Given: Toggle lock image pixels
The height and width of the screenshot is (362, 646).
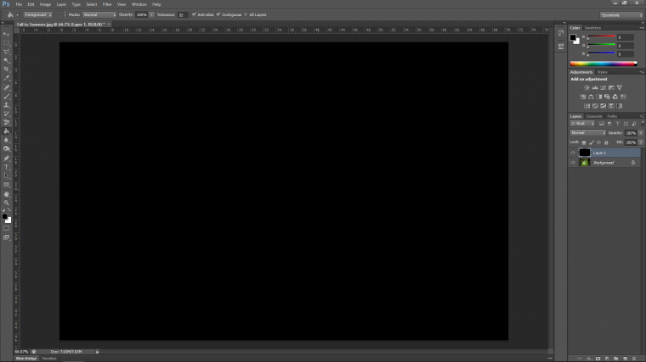Looking at the screenshot, I should 592,142.
